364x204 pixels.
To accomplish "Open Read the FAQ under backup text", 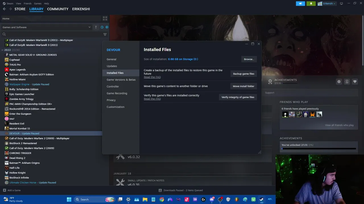I will pos(152,77).
